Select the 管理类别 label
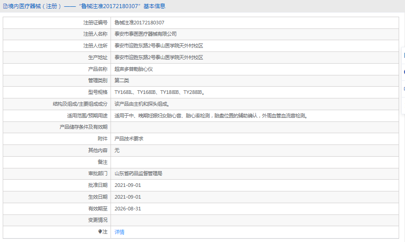The height and width of the screenshot is (242, 405). [98, 80]
